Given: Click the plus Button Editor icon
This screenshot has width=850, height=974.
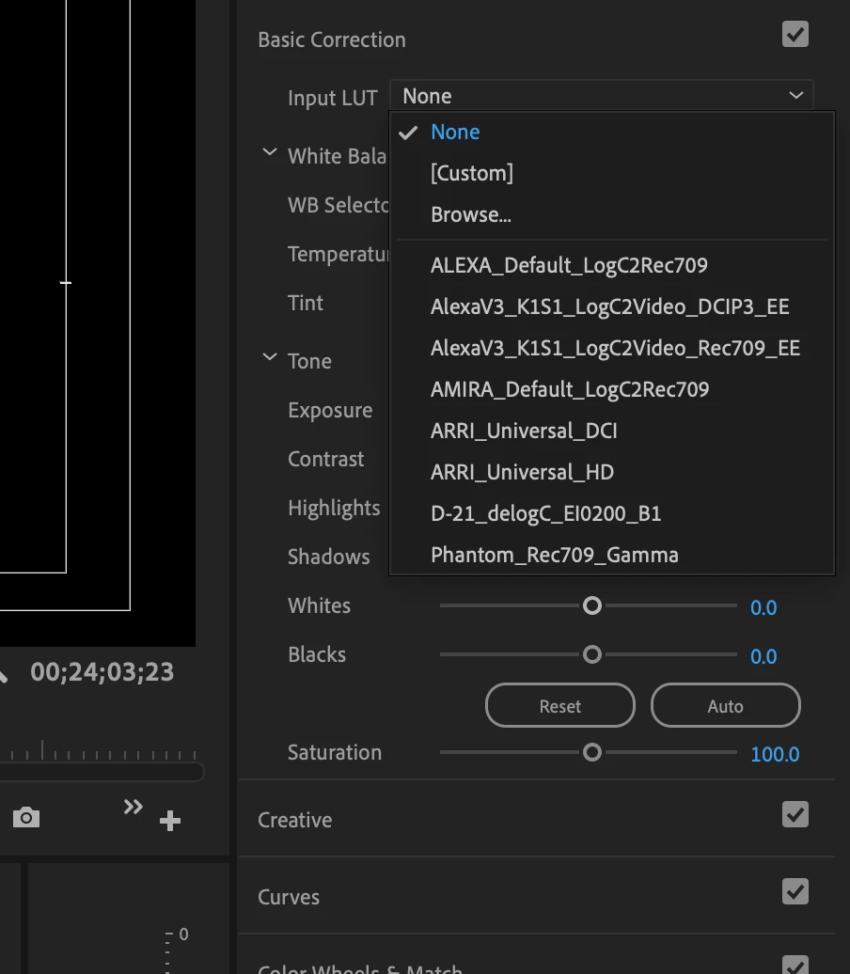Looking at the screenshot, I should (169, 821).
